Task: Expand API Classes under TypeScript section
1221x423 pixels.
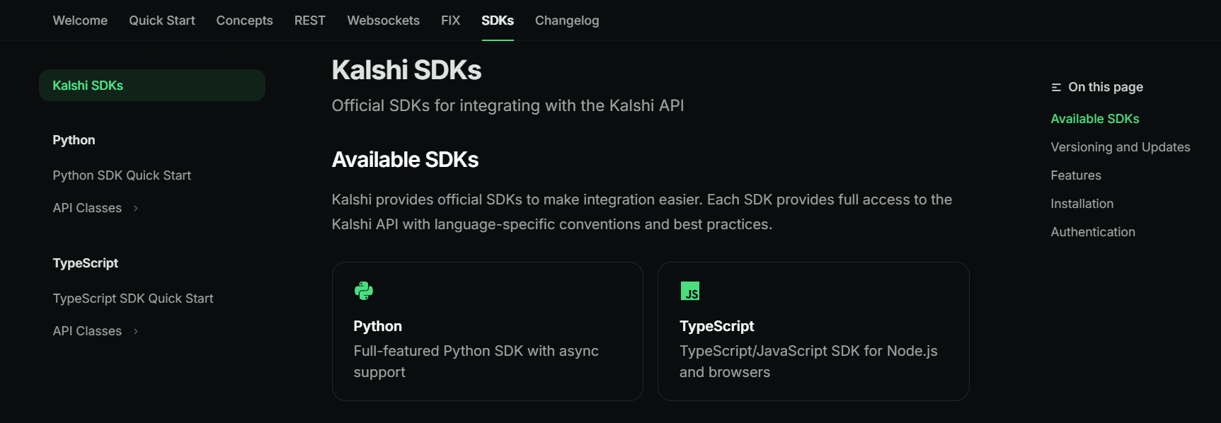Action: [96, 331]
